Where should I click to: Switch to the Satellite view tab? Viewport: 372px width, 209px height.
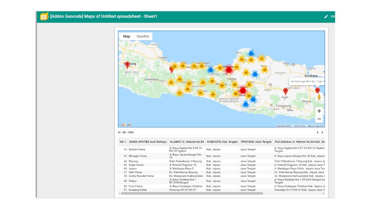click(143, 36)
